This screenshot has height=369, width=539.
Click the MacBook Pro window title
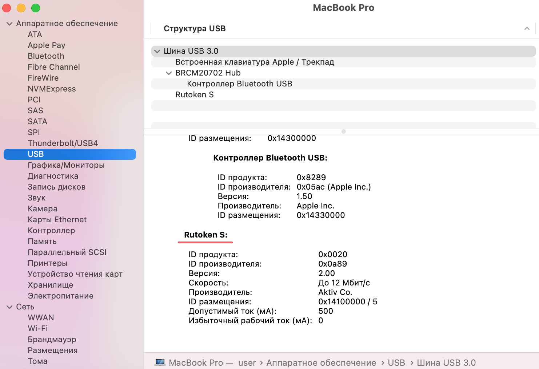343,8
